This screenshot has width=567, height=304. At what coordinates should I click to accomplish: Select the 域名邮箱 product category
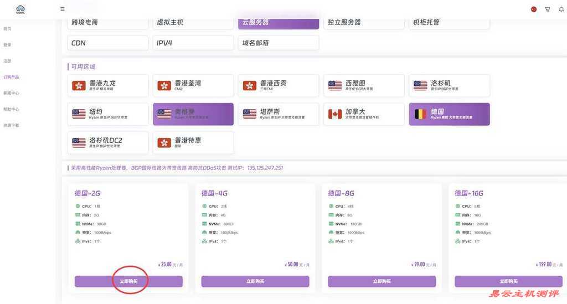[279, 43]
